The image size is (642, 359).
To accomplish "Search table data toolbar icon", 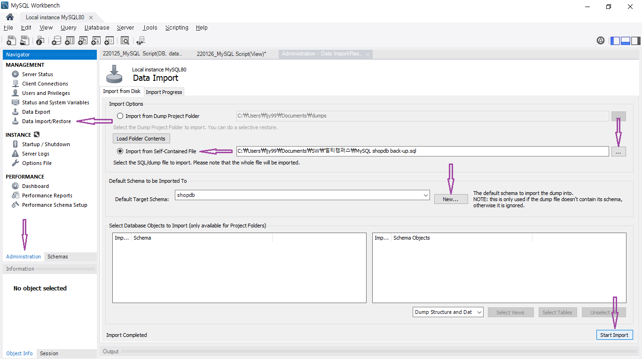I will [x=125, y=41].
